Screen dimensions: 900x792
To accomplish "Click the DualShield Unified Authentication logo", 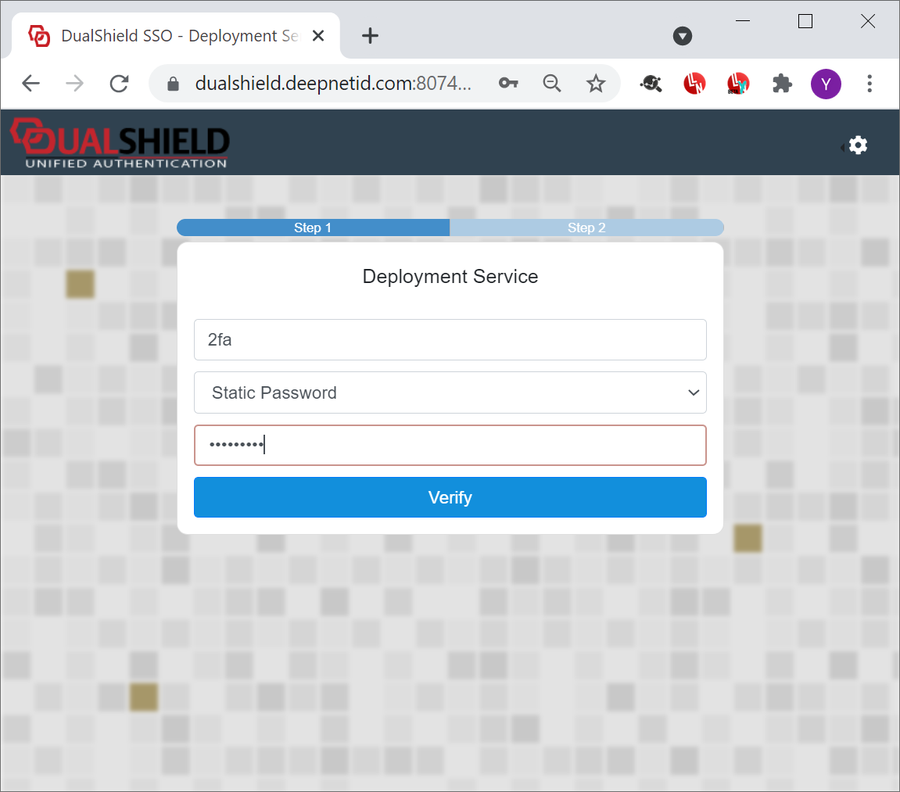I will [x=120, y=143].
